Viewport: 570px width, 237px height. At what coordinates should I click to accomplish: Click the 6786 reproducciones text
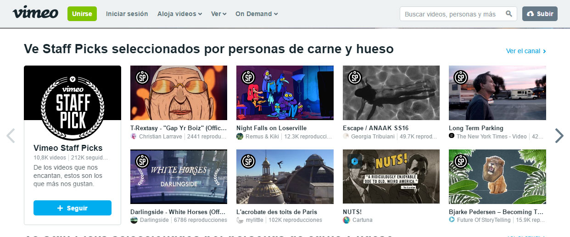[200, 220]
